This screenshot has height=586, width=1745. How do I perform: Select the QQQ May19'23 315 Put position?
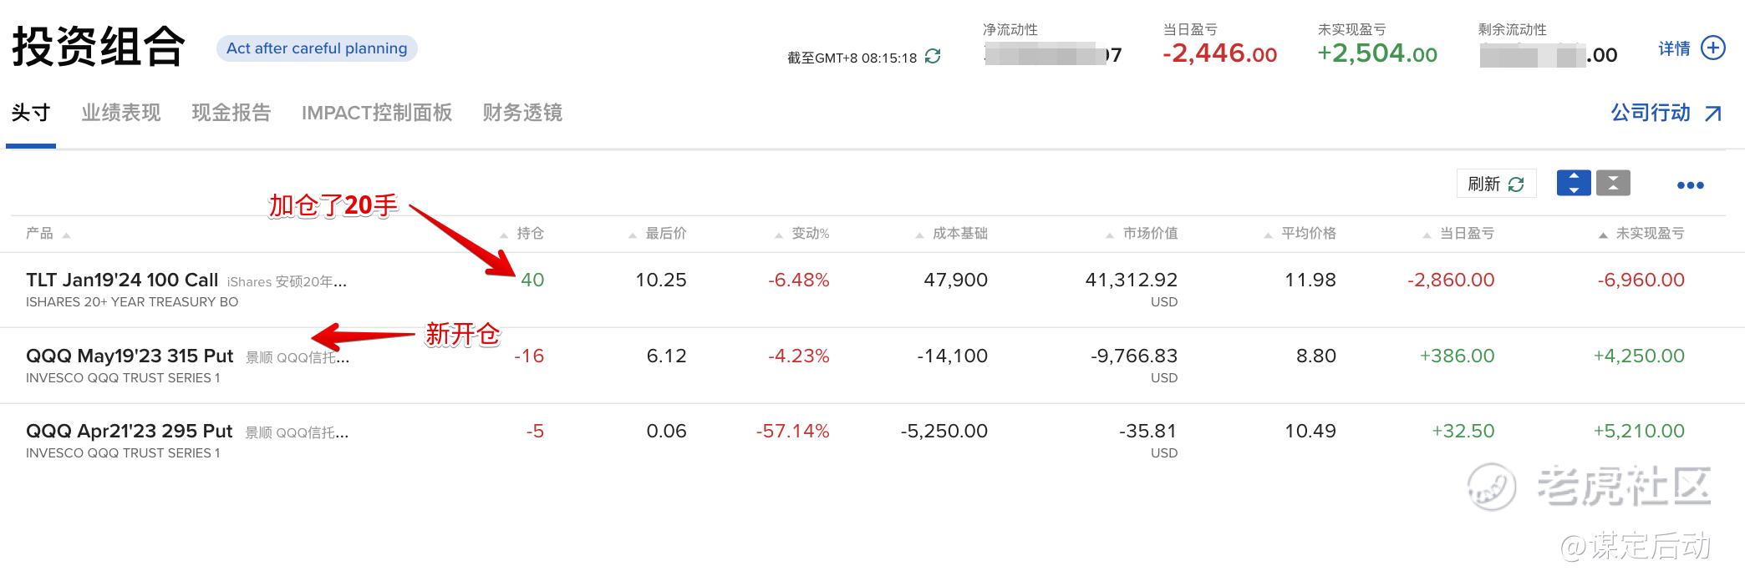tap(130, 356)
